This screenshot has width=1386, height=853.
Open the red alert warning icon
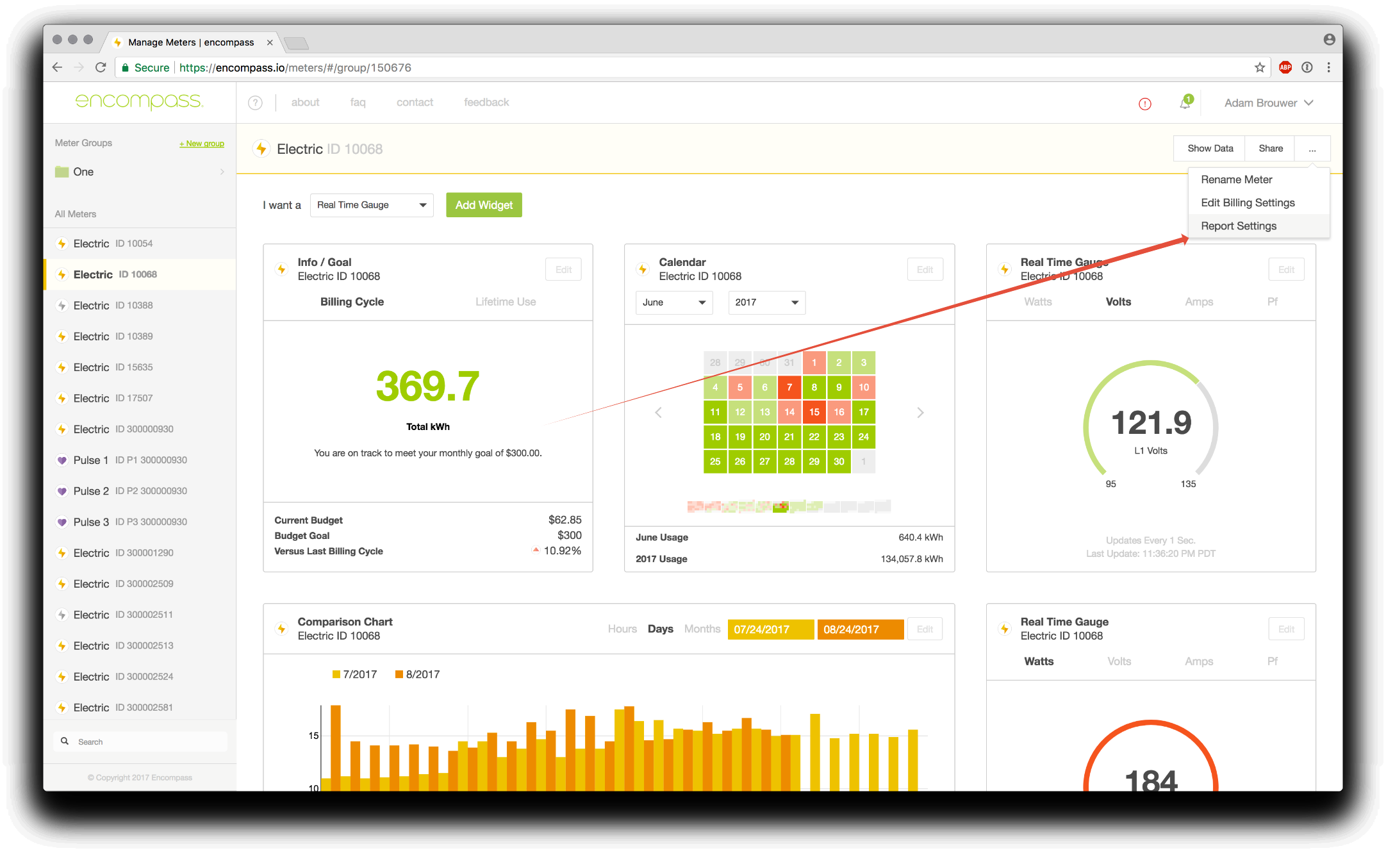click(1144, 104)
